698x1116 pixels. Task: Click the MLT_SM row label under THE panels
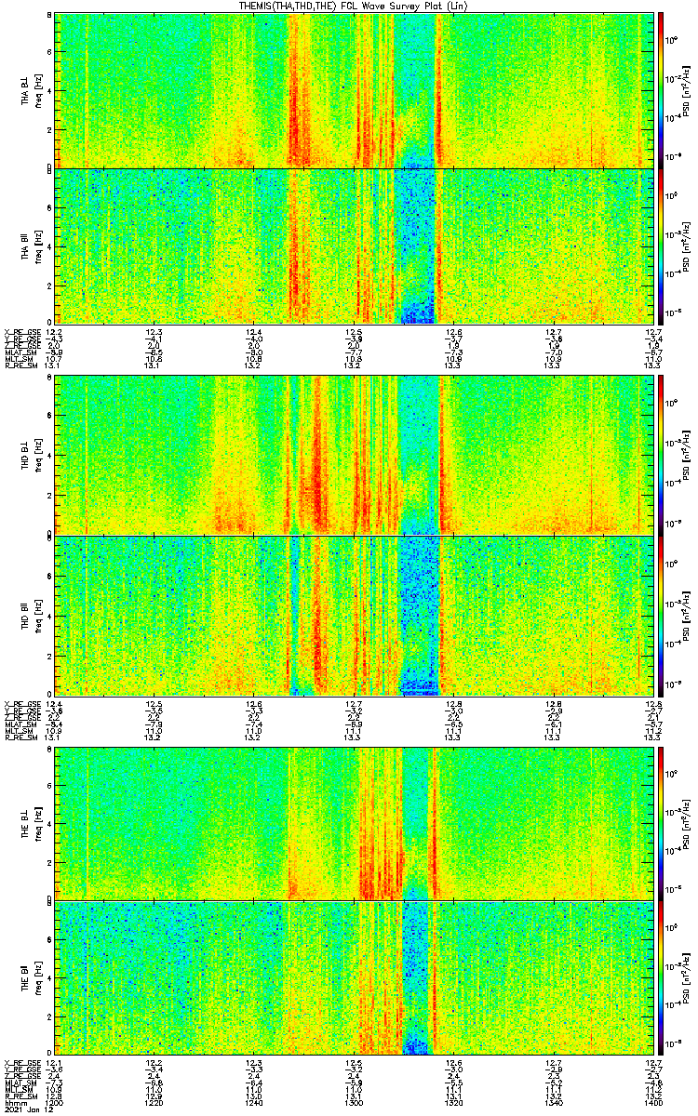coord(17,1092)
